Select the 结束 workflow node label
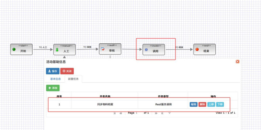Screen dimensions: 261x130 tap(206, 51)
